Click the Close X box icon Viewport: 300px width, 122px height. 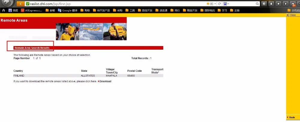click(x=288, y=15)
